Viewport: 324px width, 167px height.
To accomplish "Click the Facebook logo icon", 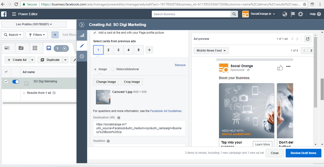I will point(4,14).
